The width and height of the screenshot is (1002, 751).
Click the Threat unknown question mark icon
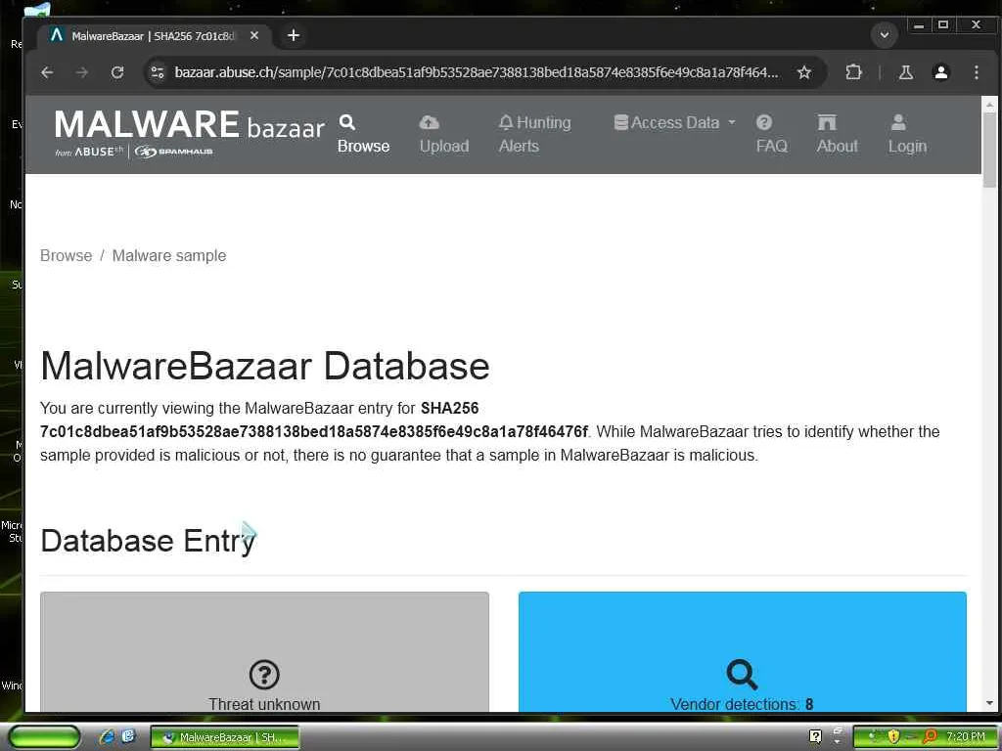pos(264,675)
